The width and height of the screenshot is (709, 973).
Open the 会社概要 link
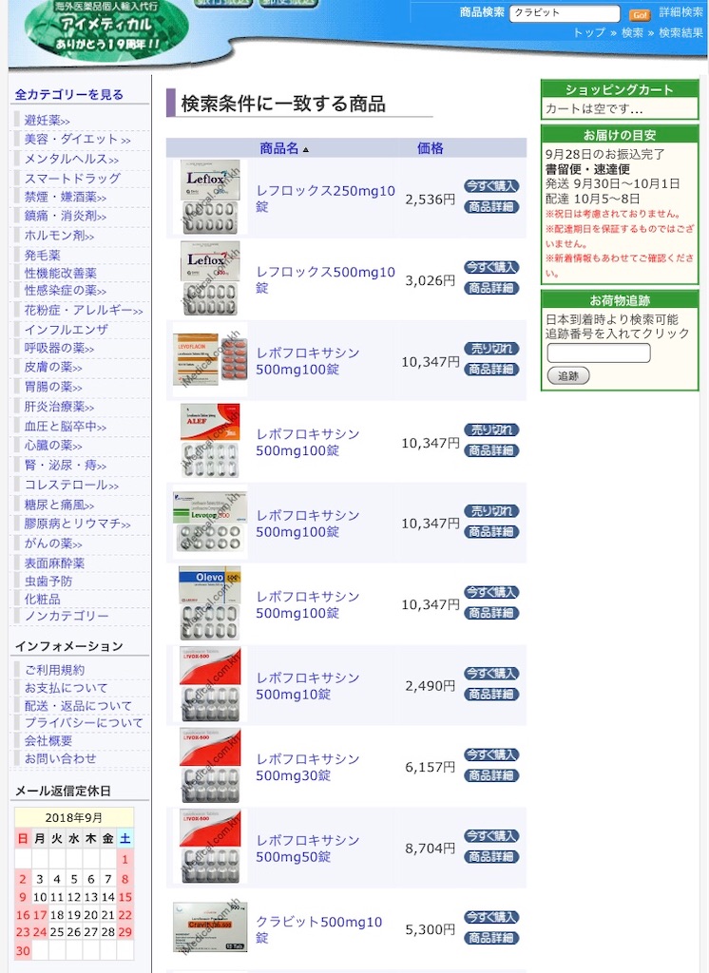pyautogui.click(x=48, y=741)
